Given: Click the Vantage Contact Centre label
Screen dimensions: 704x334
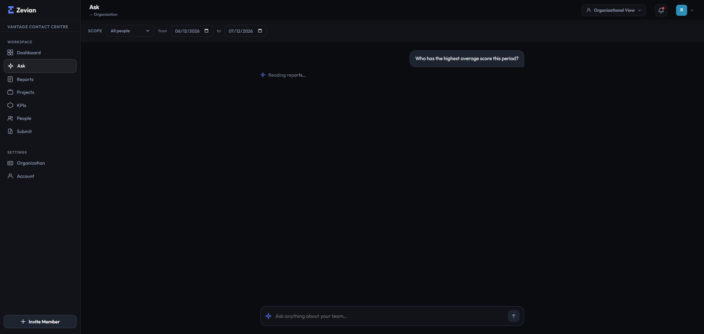Looking at the screenshot, I should click(x=38, y=27).
